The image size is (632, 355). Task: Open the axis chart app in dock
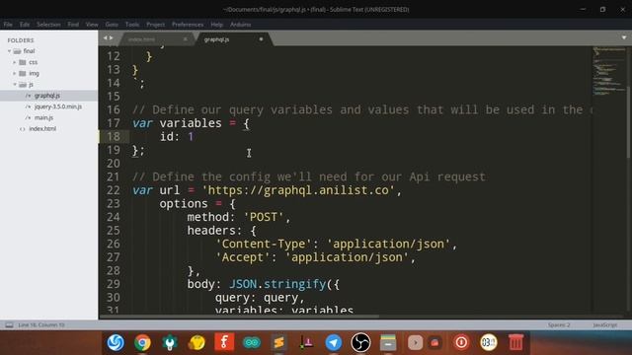pyautogui.click(x=306, y=342)
